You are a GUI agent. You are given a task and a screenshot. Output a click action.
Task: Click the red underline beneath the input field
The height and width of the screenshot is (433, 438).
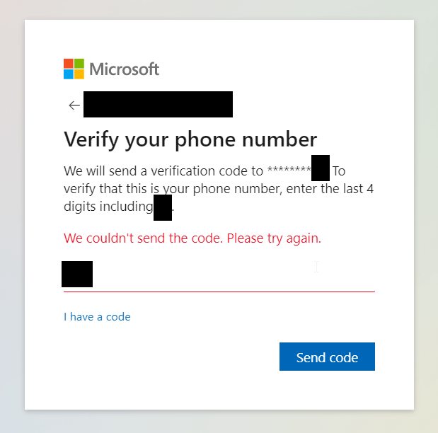(219, 291)
